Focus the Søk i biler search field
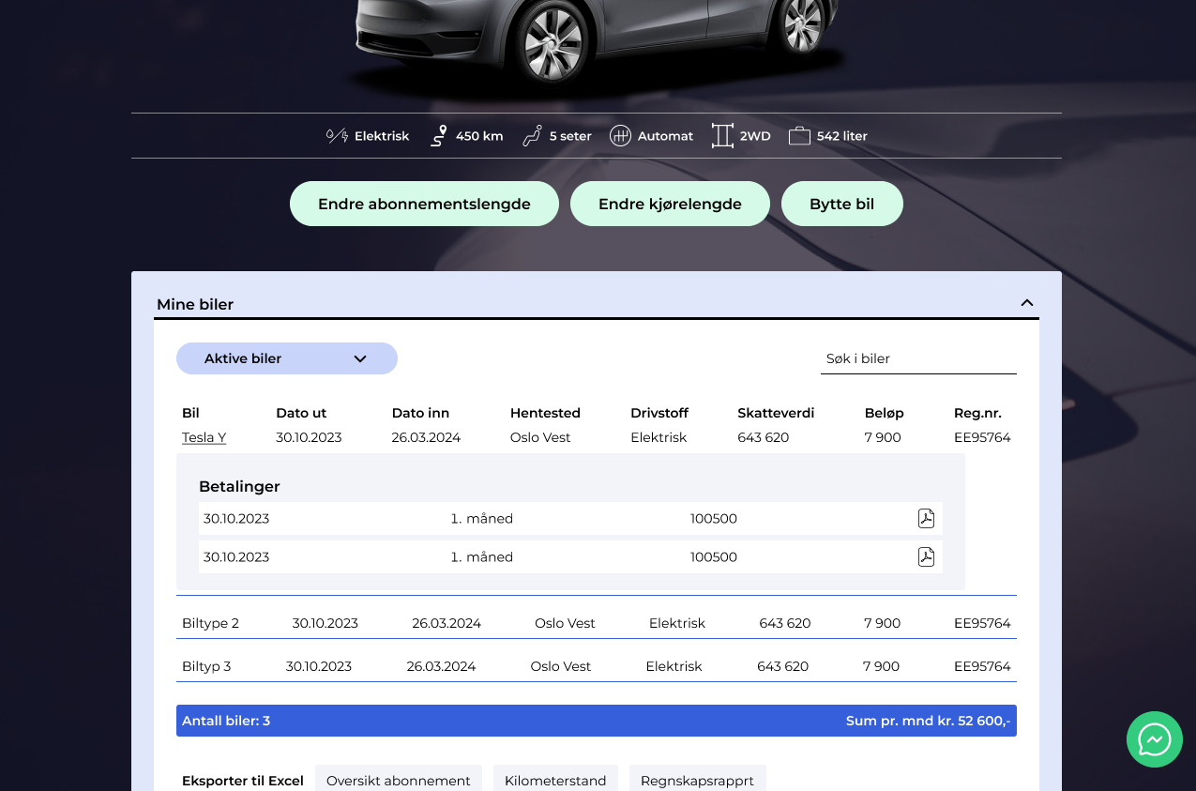Screen dimensions: 1196x791 tap(918, 358)
